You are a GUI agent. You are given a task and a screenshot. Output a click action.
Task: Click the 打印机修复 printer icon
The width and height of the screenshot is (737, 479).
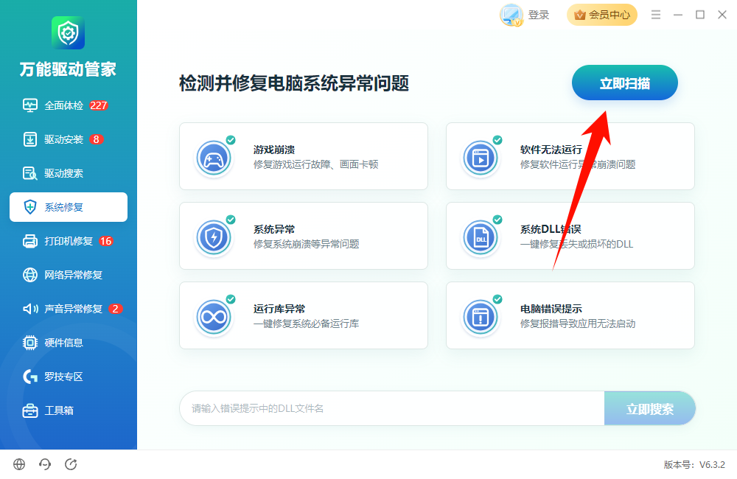click(30, 241)
